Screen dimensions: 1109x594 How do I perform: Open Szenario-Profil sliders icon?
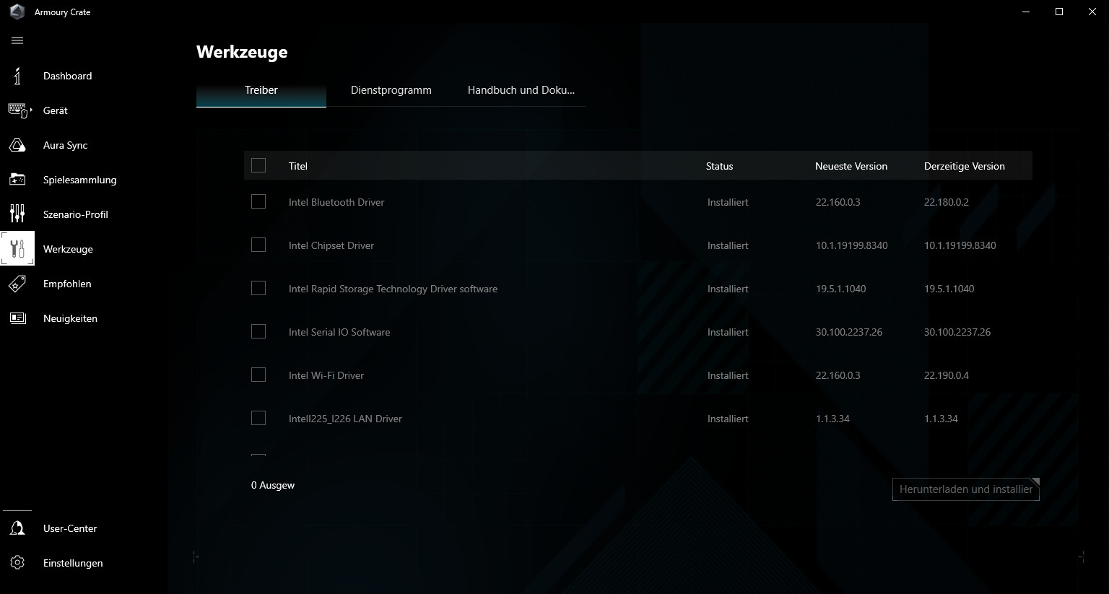[x=17, y=214]
